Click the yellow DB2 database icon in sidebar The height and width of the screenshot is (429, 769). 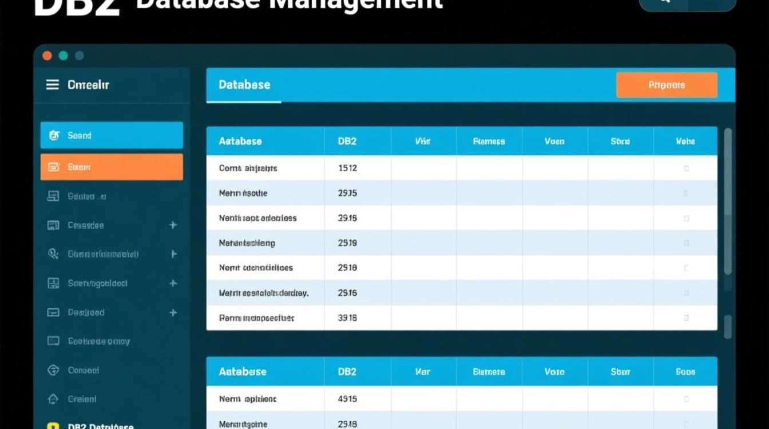[x=53, y=426]
